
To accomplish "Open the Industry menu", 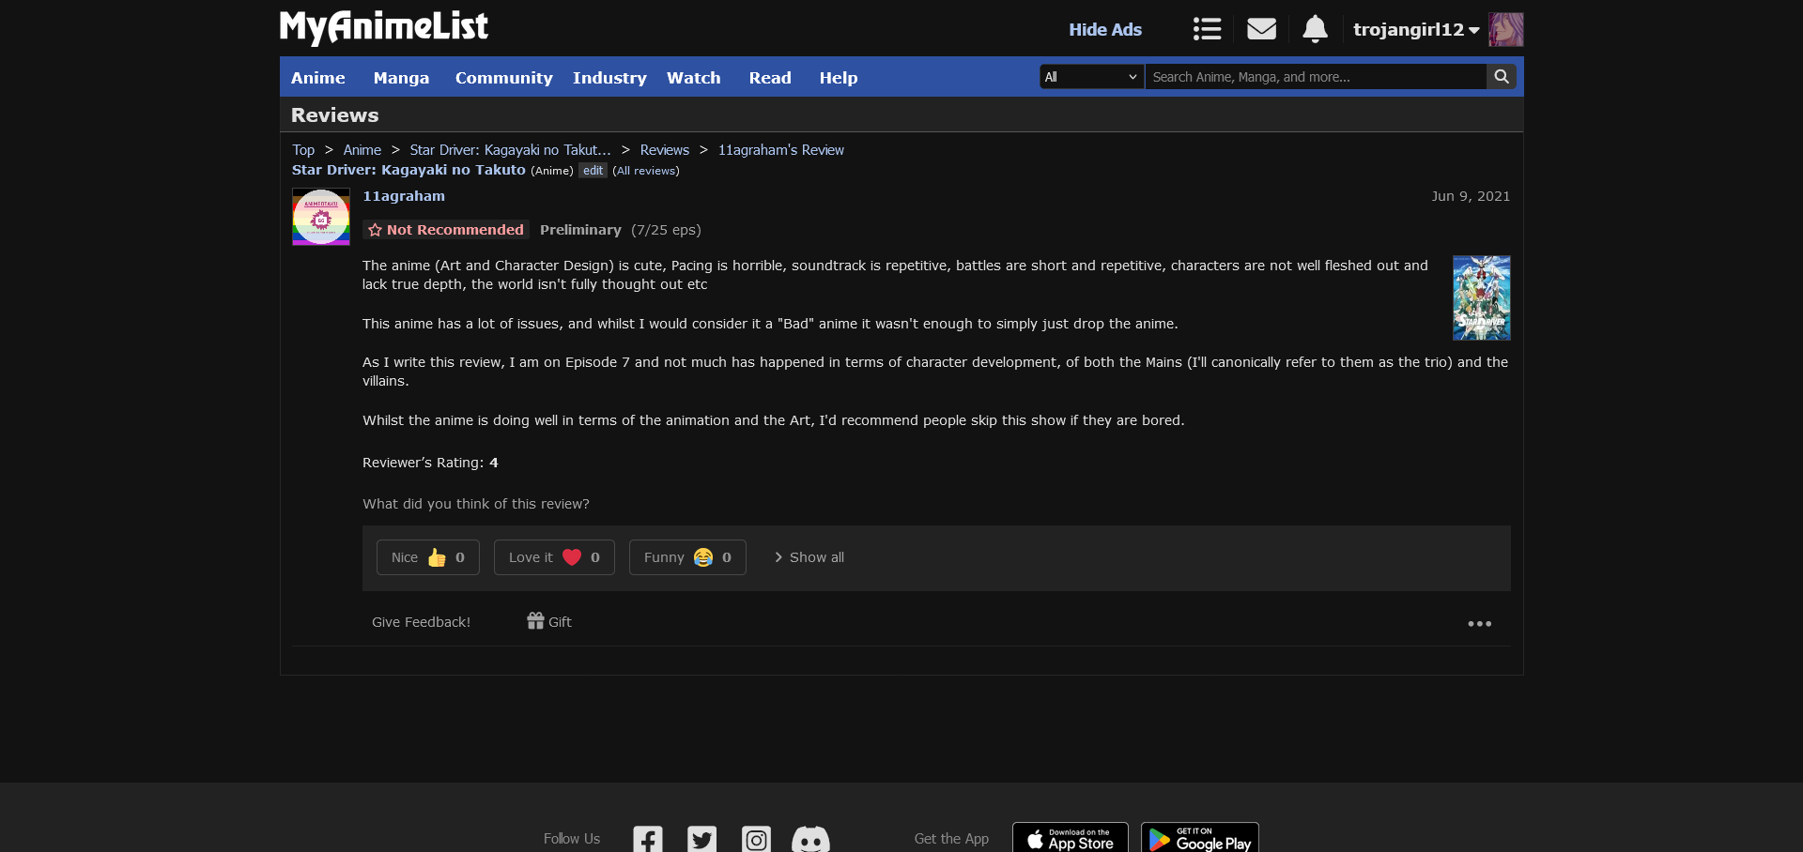I will tap(609, 78).
